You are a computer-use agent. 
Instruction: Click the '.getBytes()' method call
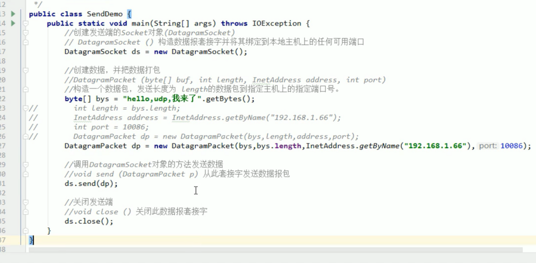(x=227, y=99)
